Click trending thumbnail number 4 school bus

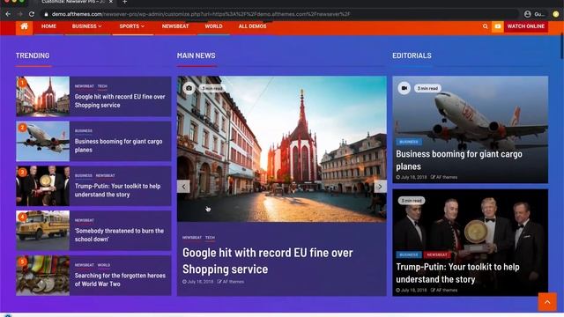click(x=43, y=231)
